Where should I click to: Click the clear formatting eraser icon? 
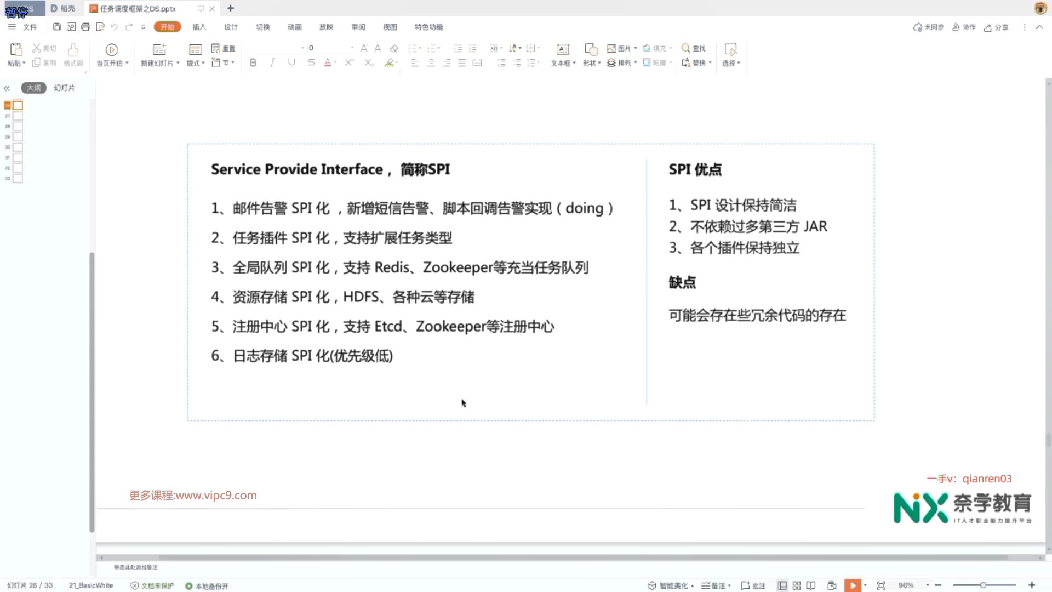(x=394, y=48)
